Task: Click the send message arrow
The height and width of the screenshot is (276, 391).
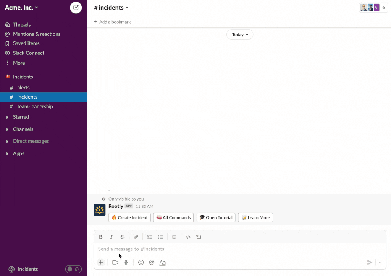Action: [x=370, y=262]
